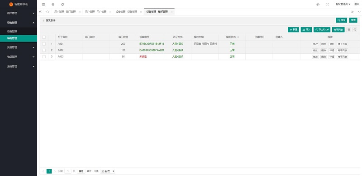This screenshot has width=362, height=176.
Task: Open the grid list button in row A003
Action: 342,57
